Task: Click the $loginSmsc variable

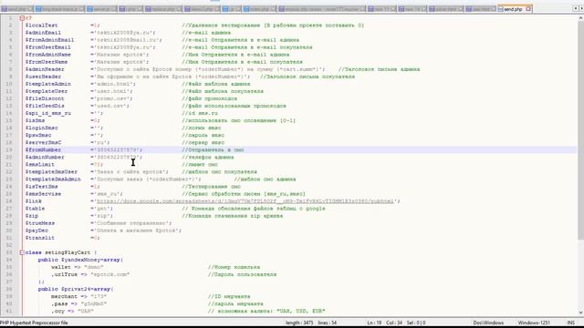Action: tap(41, 128)
